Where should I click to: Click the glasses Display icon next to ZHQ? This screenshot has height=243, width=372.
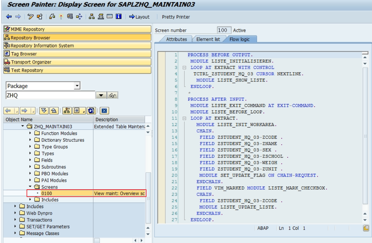pos(112,95)
